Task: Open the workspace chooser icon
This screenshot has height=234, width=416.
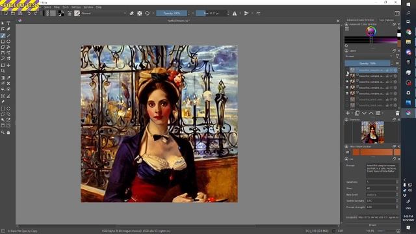Action: [x=397, y=13]
